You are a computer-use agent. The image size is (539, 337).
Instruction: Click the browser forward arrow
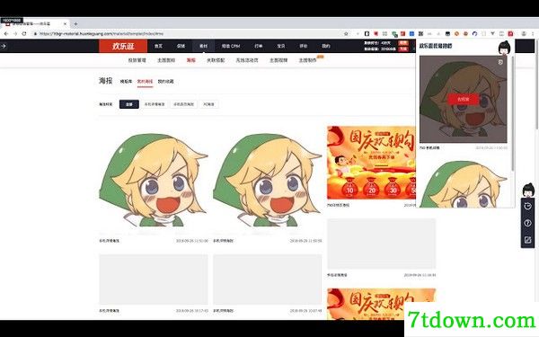pos(15,34)
